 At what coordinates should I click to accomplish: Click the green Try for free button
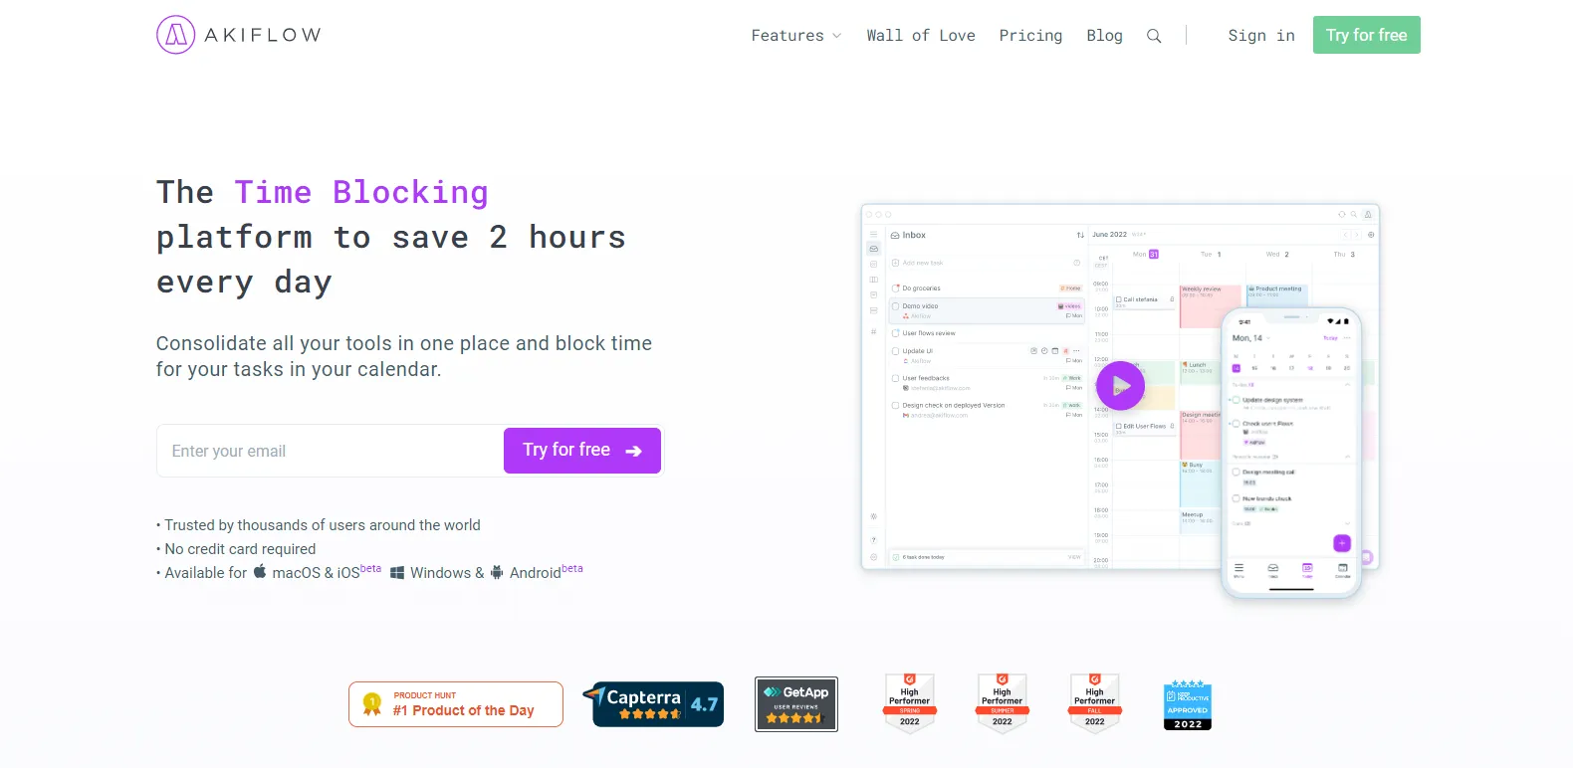click(1367, 35)
